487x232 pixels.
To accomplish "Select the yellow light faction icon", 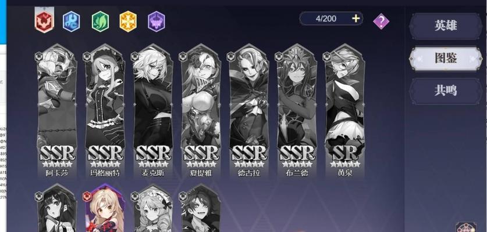I will tap(128, 21).
